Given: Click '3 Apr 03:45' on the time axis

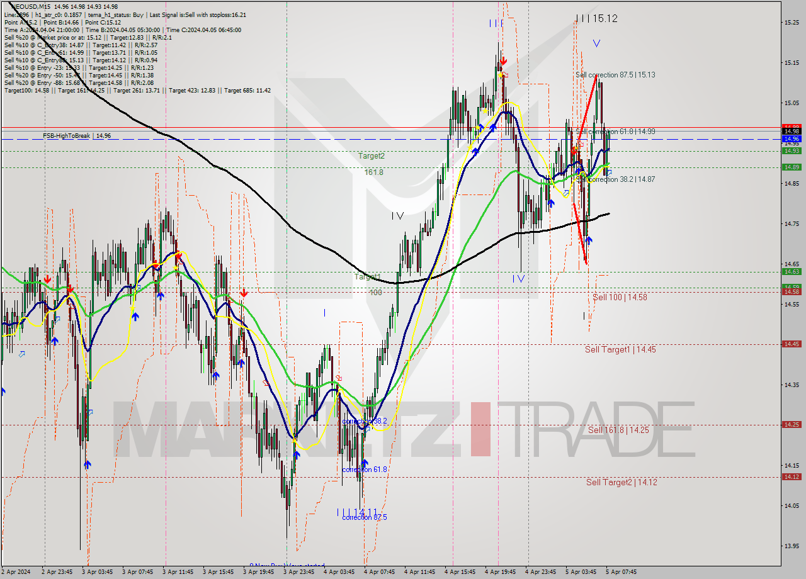Looking at the screenshot, I should [x=98, y=572].
